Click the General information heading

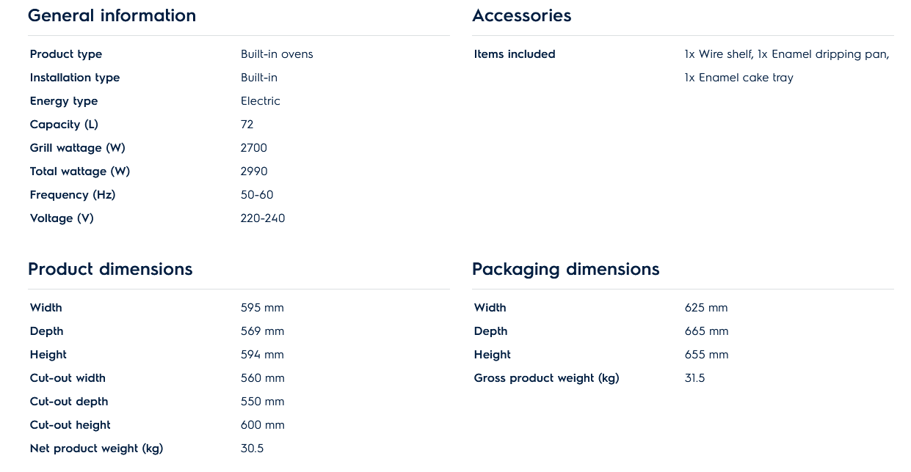[x=112, y=15]
